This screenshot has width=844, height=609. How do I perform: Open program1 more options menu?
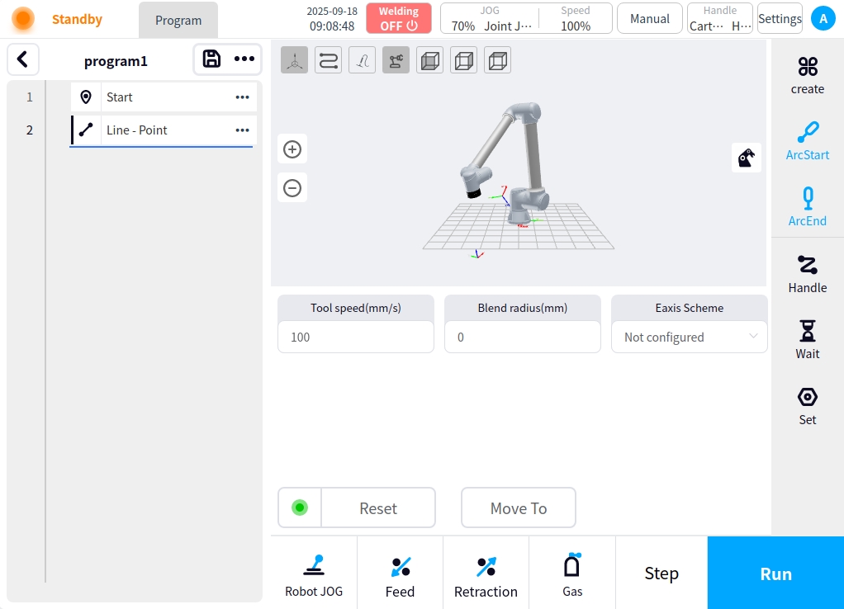pyautogui.click(x=244, y=59)
